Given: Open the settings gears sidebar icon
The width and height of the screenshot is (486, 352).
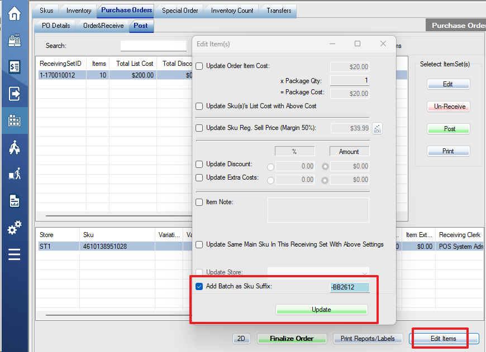Looking at the screenshot, I should click(15, 228).
